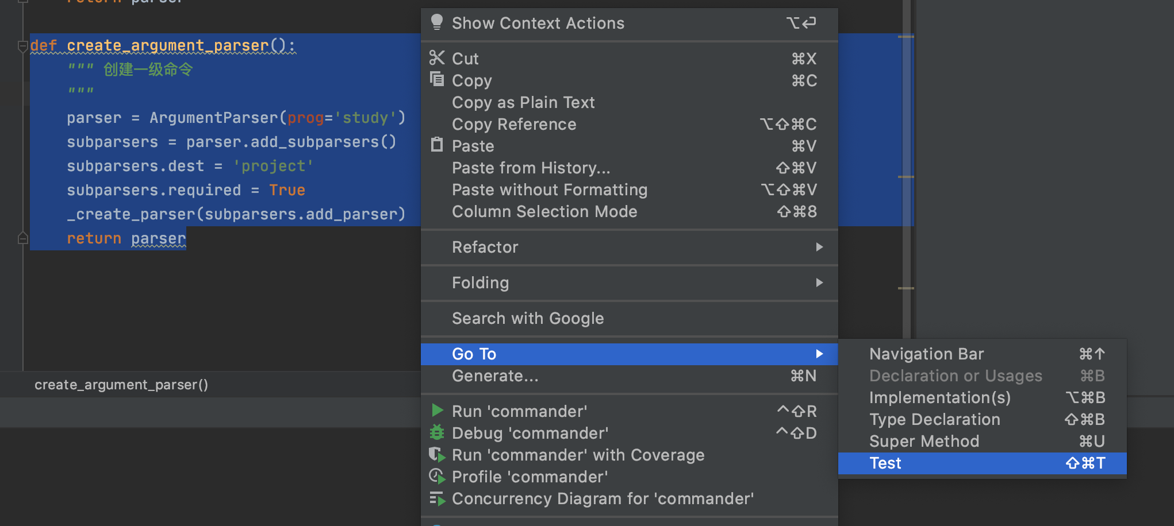Screen dimensions: 1174x526
Task: Click the Copy pages icon
Action: coord(437,79)
